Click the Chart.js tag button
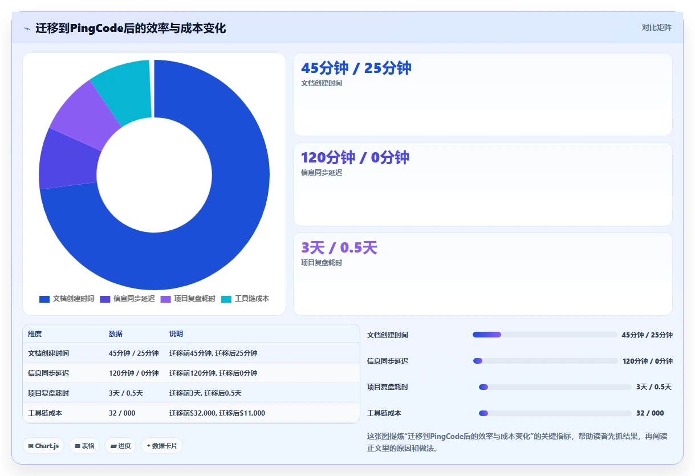The width and height of the screenshot is (695, 476). [43, 446]
